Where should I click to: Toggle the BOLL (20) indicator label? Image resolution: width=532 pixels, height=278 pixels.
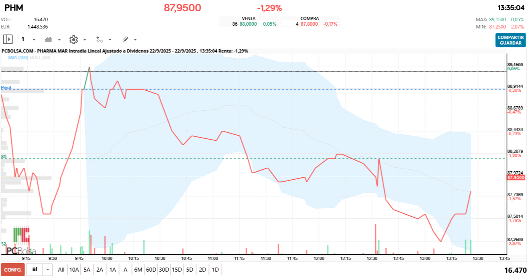(x=40, y=58)
